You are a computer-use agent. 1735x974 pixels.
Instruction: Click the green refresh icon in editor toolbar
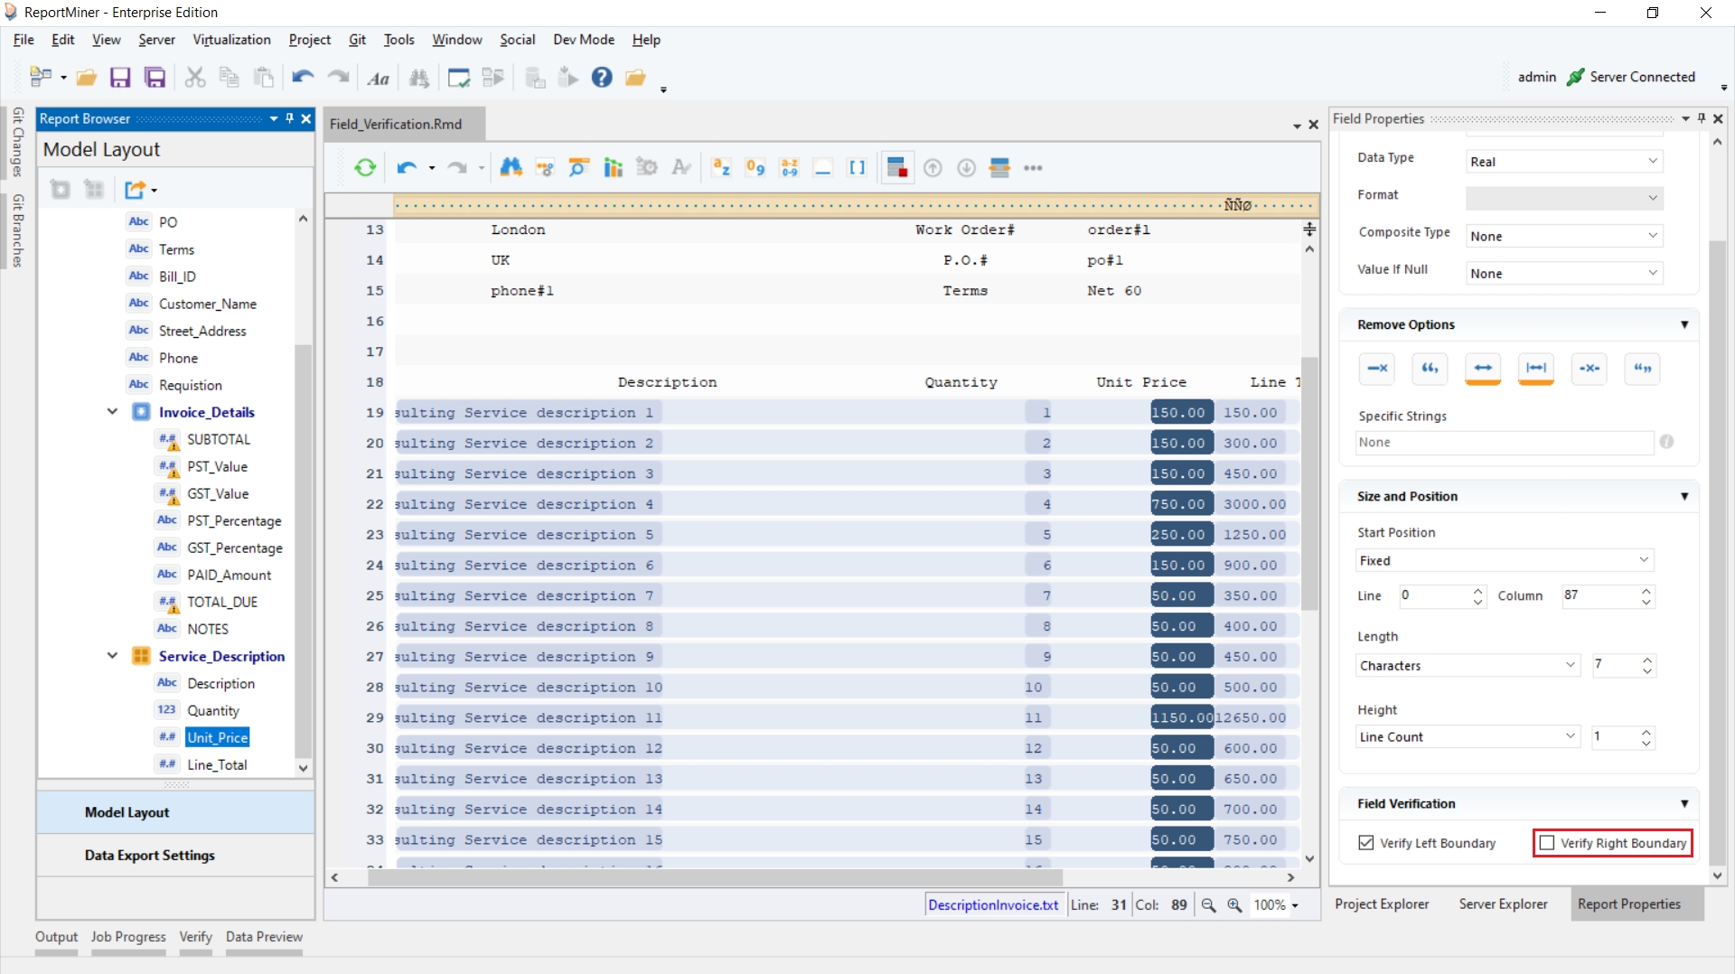pyautogui.click(x=365, y=167)
